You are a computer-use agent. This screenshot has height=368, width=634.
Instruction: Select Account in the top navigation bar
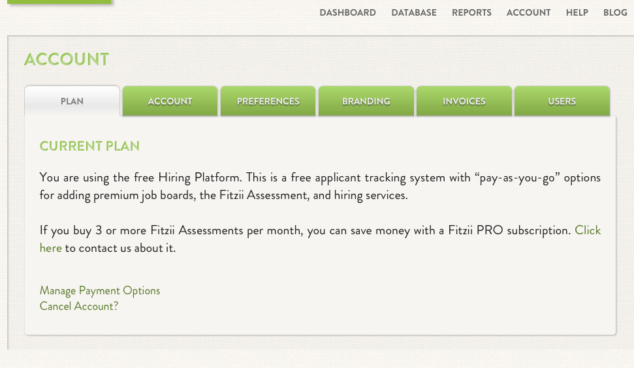(528, 12)
